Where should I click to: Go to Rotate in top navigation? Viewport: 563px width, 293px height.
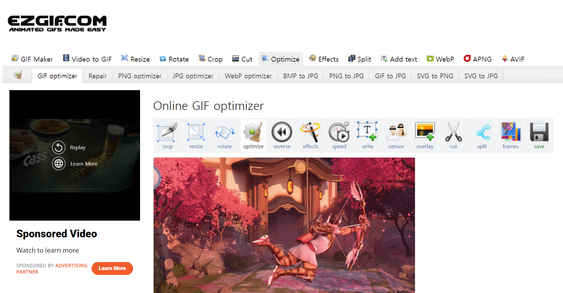(x=174, y=59)
